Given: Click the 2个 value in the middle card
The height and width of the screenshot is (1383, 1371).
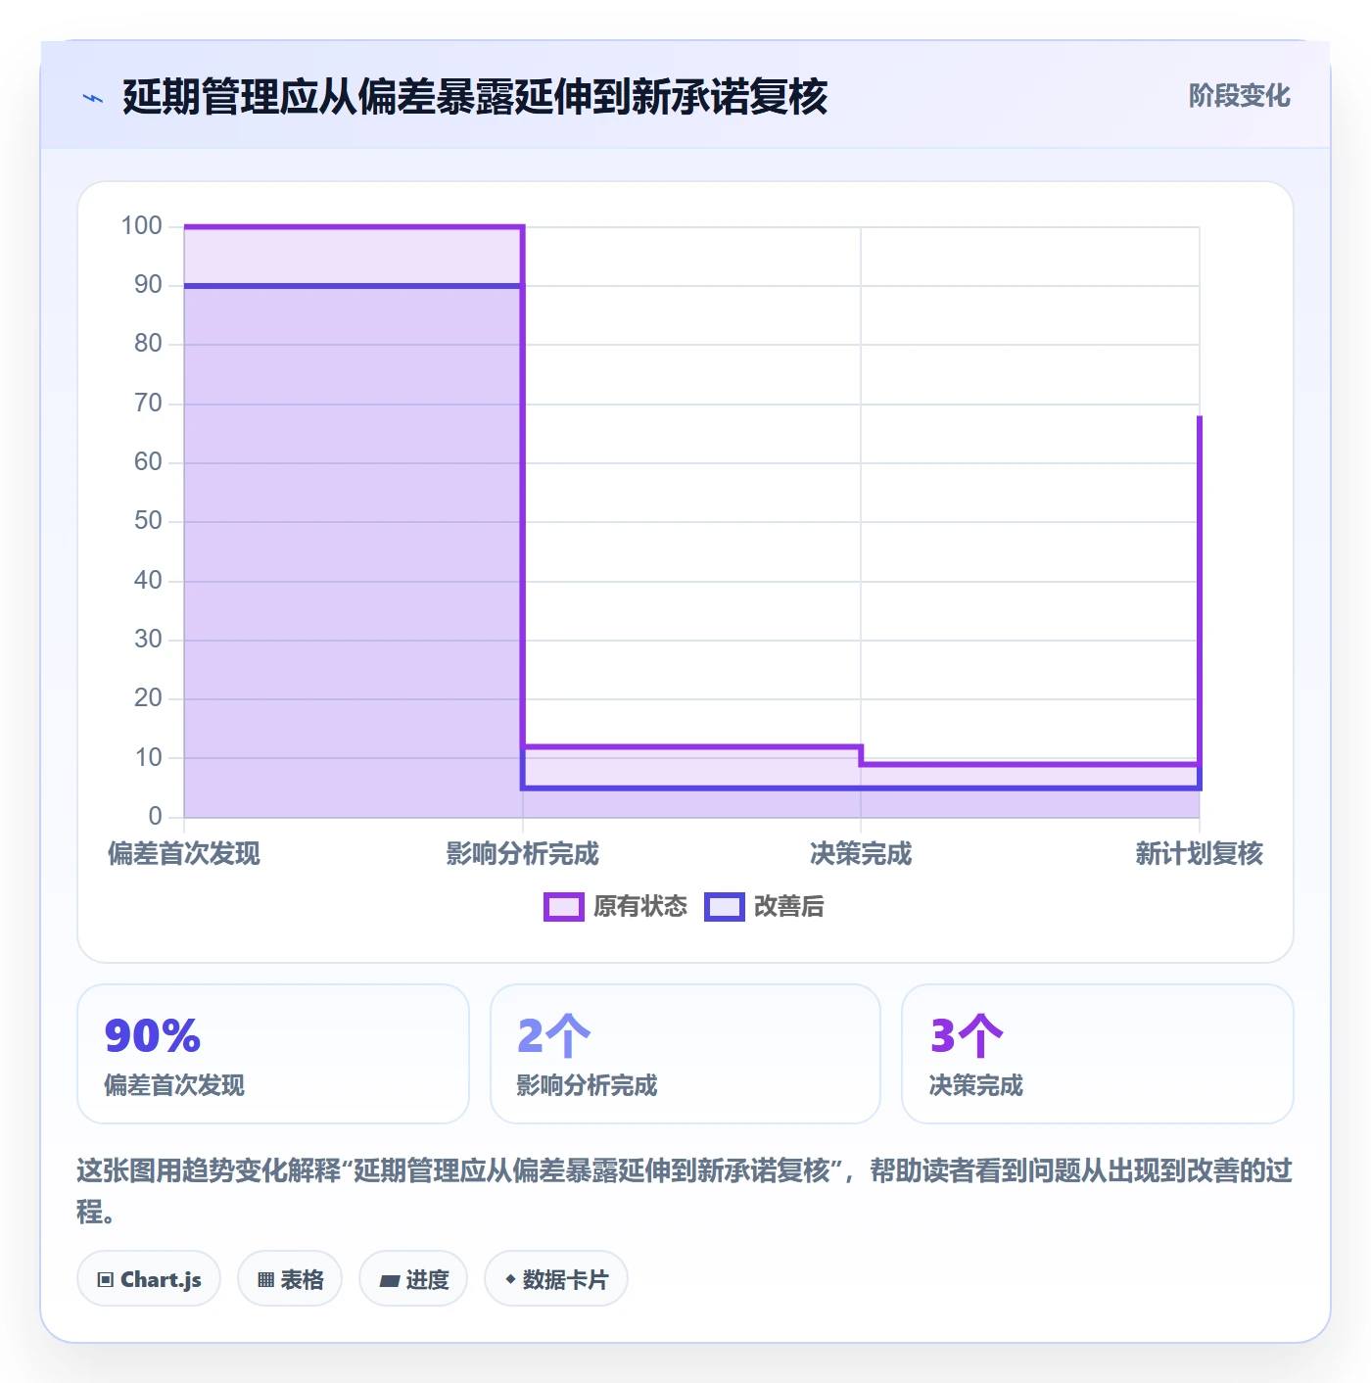Looking at the screenshot, I should [x=553, y=1035].
